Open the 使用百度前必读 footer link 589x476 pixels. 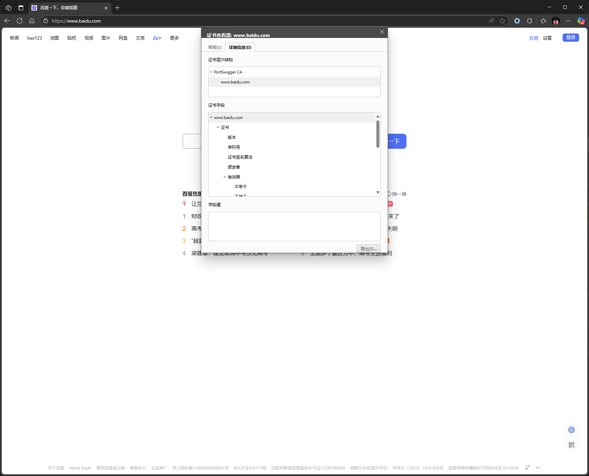click(111, 468)
